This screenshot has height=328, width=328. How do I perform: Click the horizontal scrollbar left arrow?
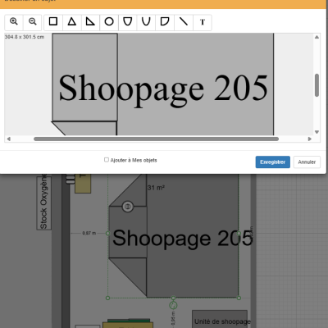click(x=8, y=139)
